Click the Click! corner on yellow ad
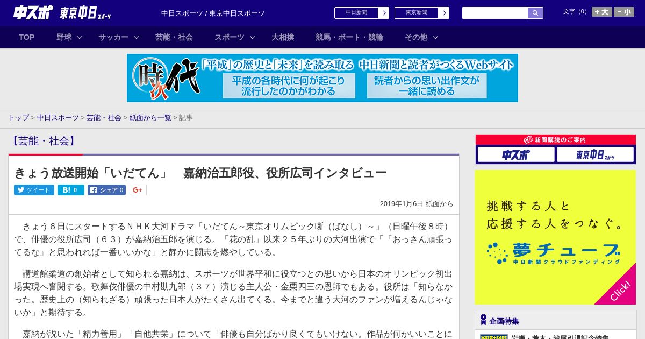 click(x=619, y=291)
